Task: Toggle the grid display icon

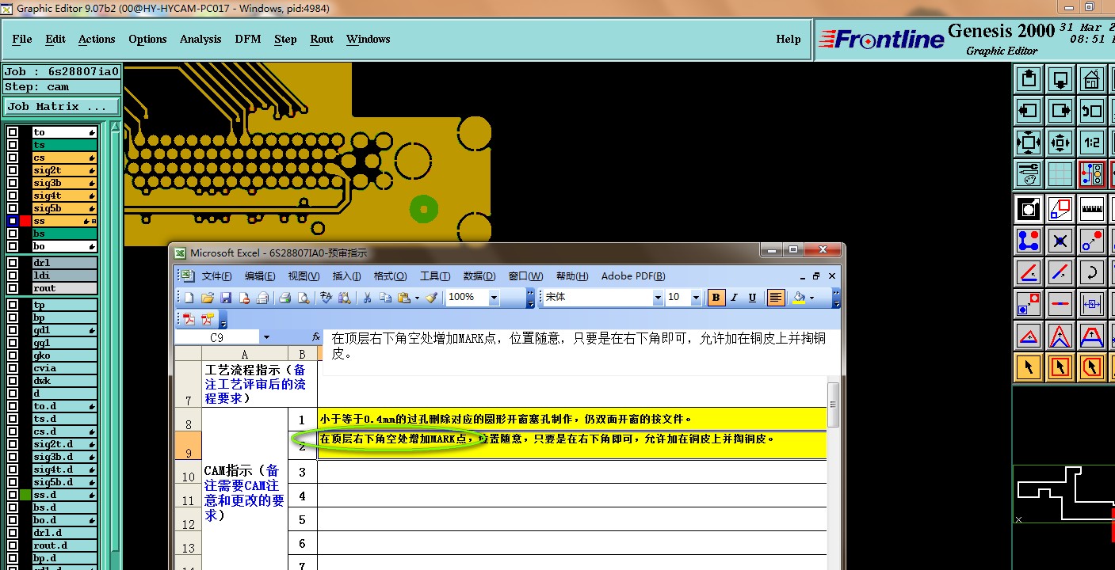Action: click(x=1060, y=174)
